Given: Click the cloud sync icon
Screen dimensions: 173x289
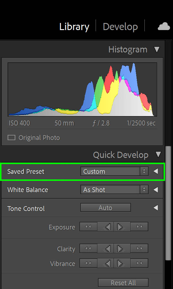Looking at the screenshot, I should pos(164,26).
